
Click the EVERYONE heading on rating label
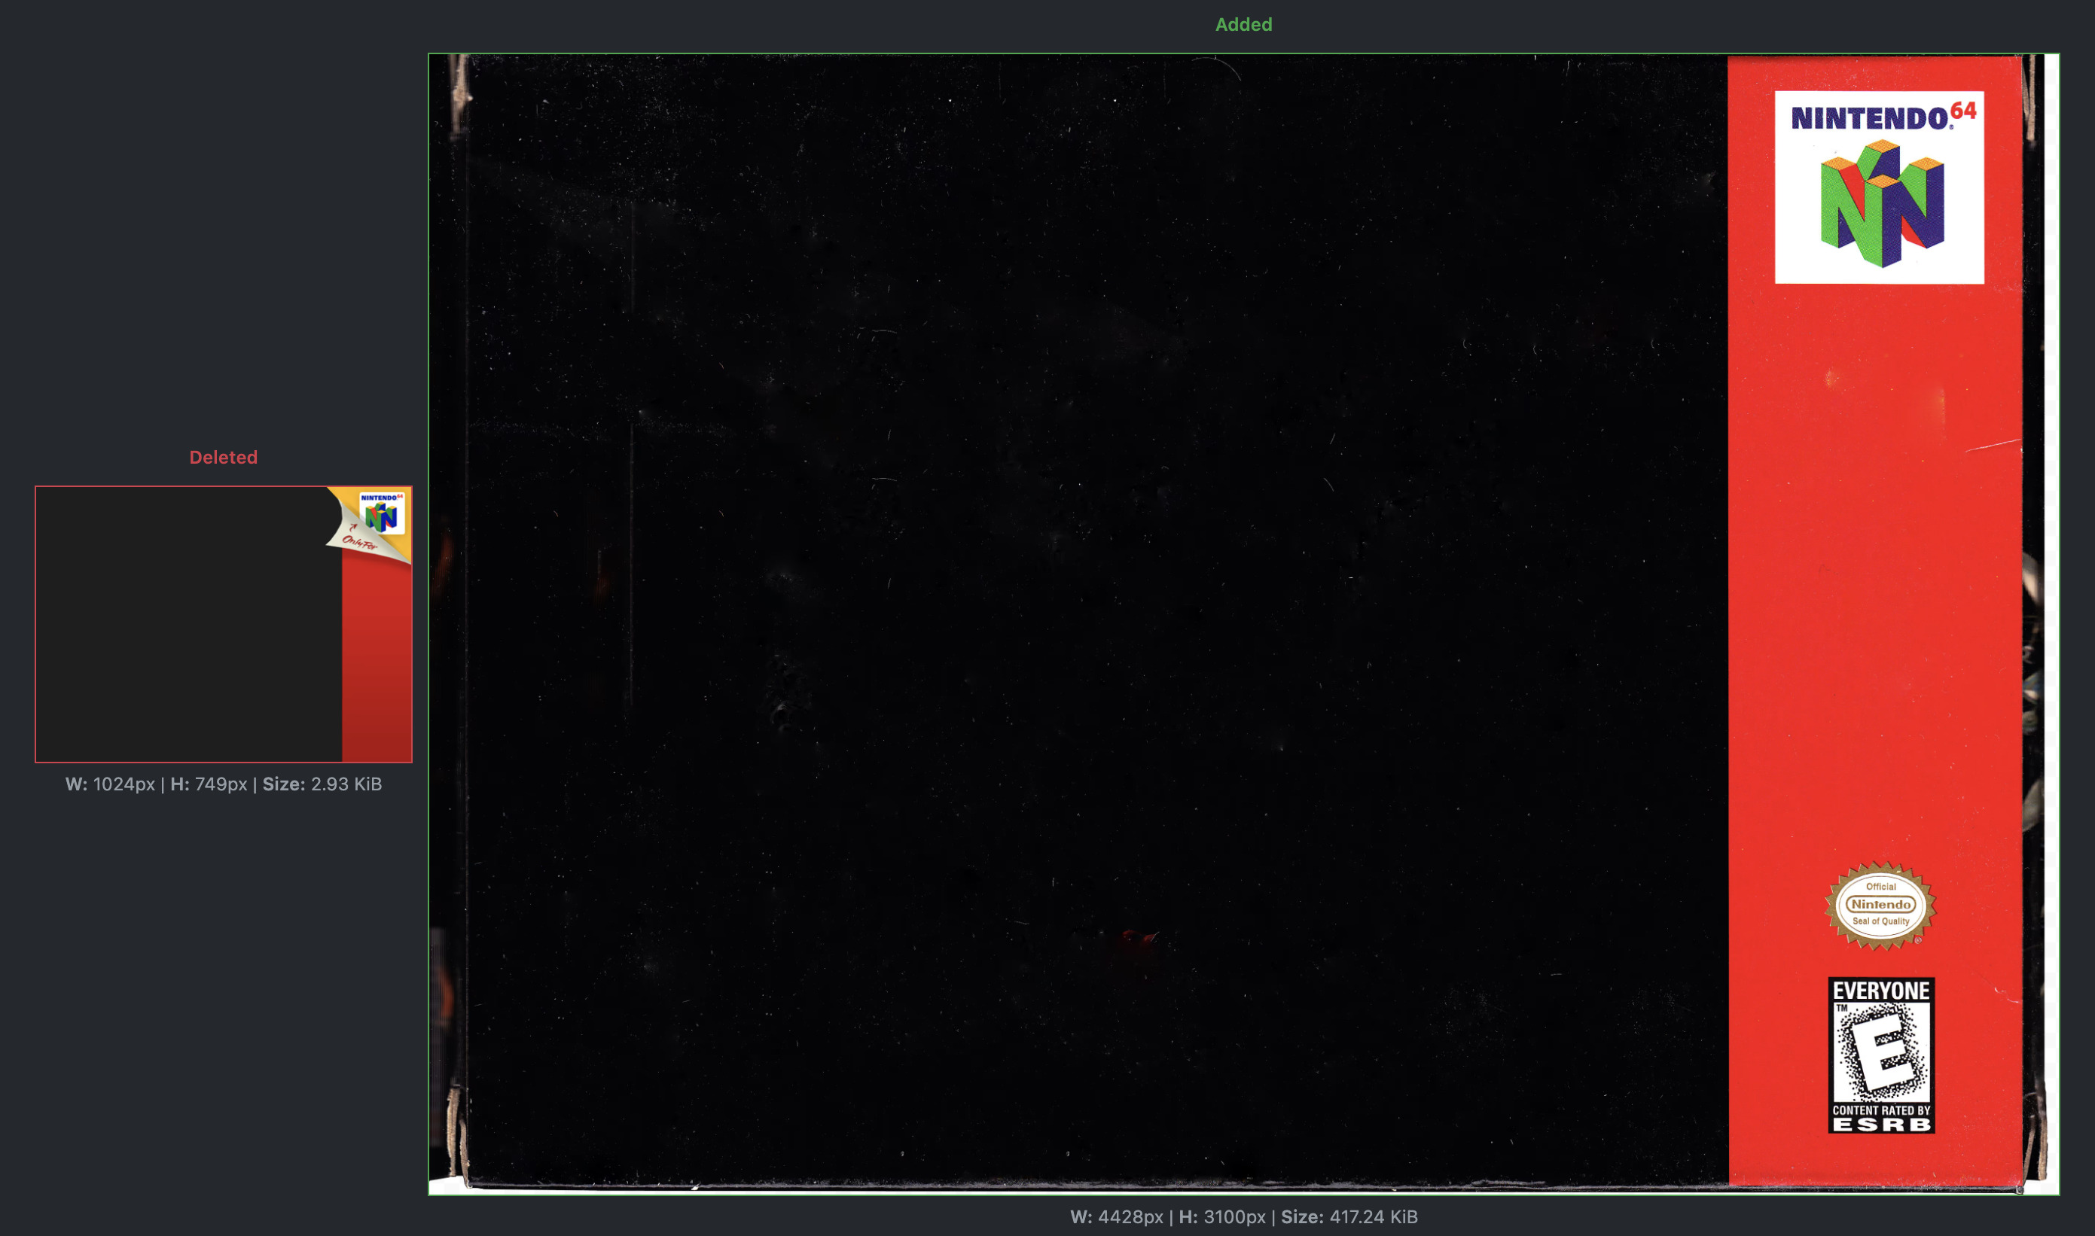click(1881, 991)
